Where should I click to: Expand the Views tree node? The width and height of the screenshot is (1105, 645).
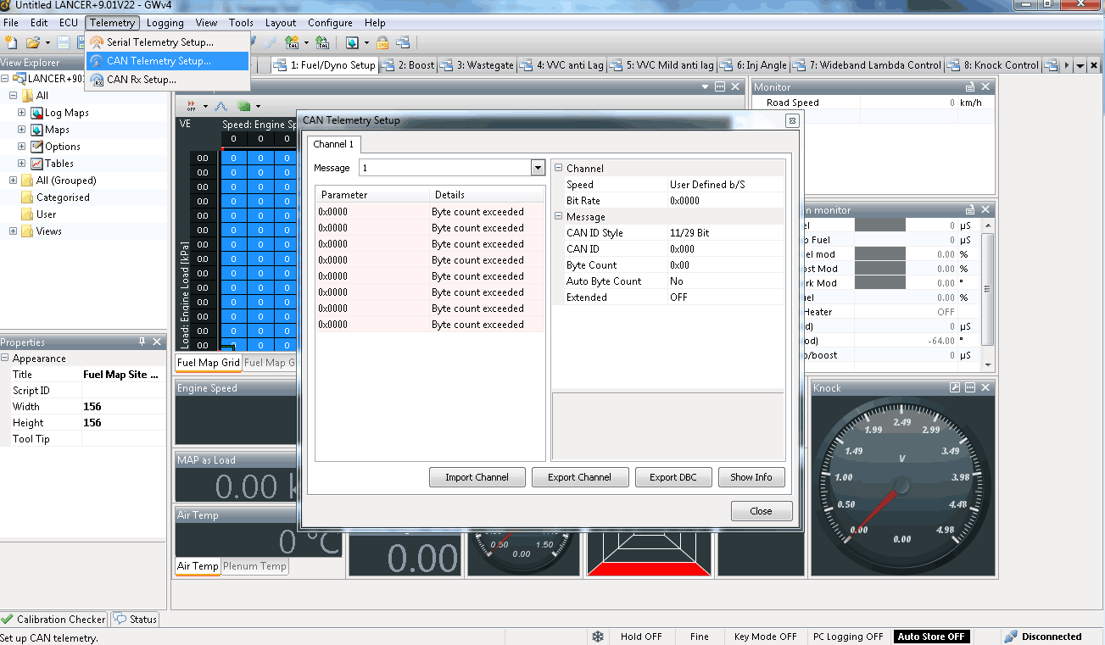tap(14, 231)
